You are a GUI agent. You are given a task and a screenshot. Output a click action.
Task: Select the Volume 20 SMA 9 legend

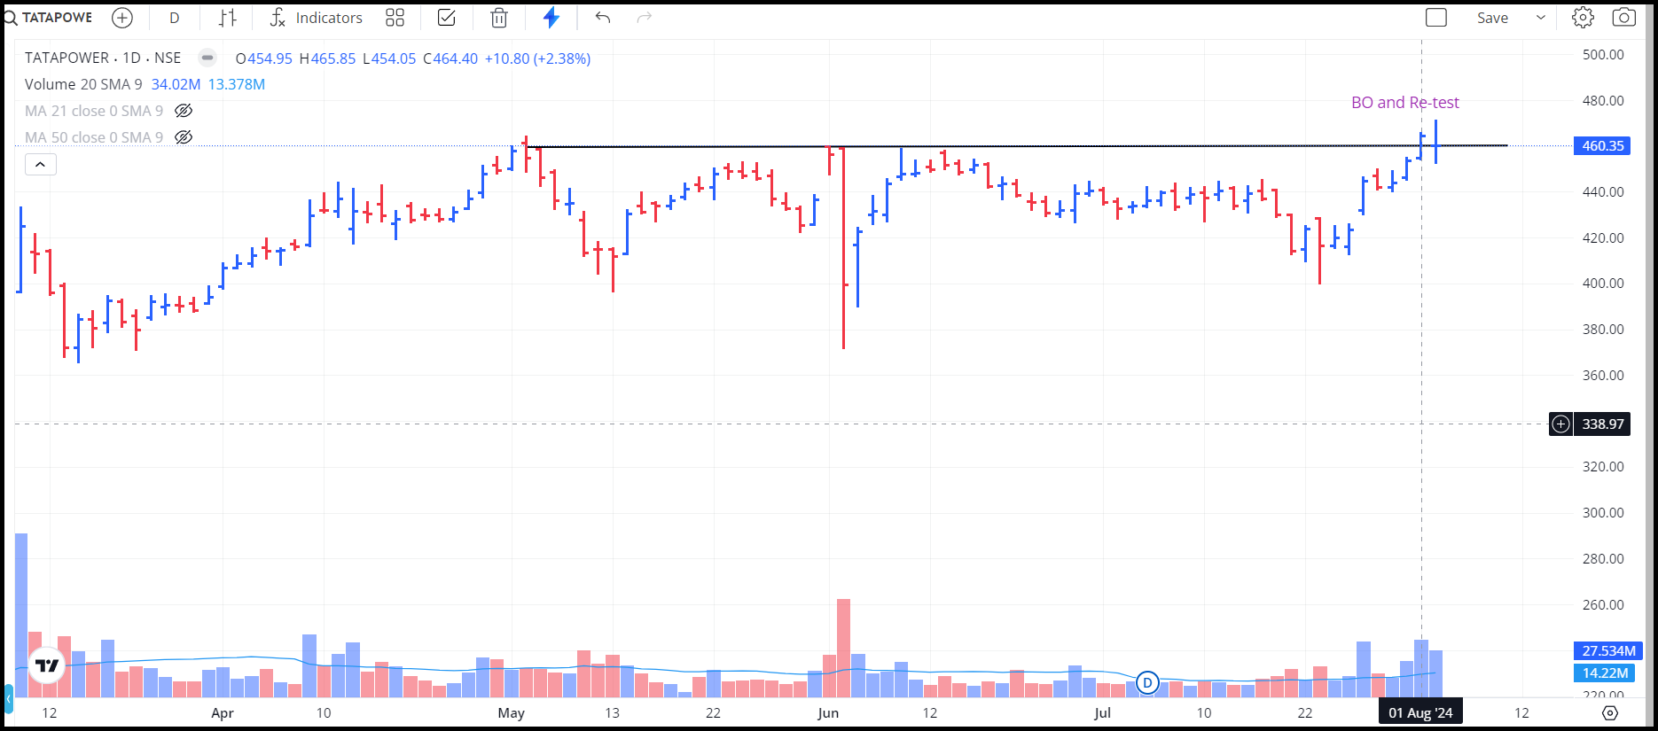83,84
